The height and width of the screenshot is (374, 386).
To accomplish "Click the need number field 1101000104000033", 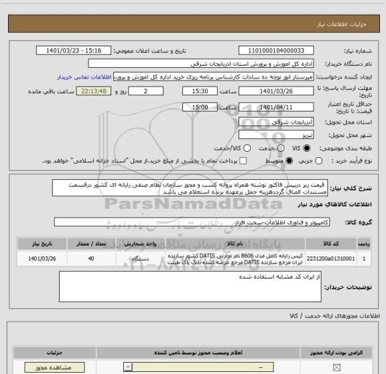I will click(276, 50).
